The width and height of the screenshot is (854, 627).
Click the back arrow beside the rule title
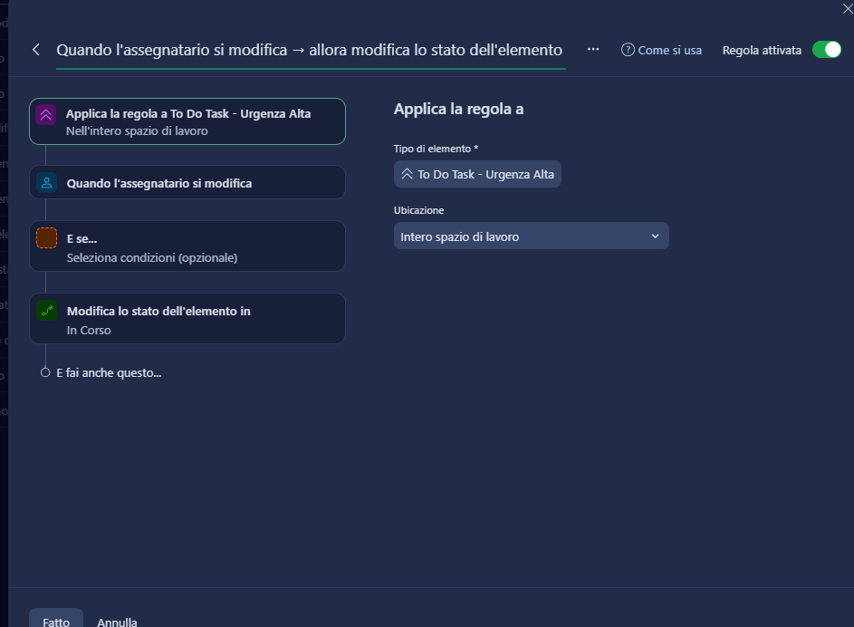[36, 50]
